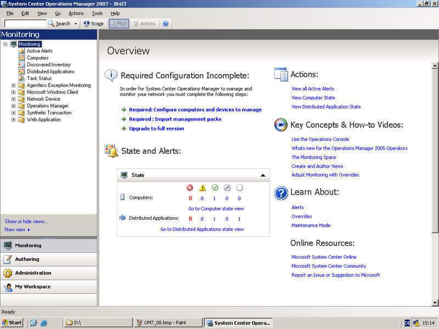Click the Actions toolbar button

click(x=144, y=24)
